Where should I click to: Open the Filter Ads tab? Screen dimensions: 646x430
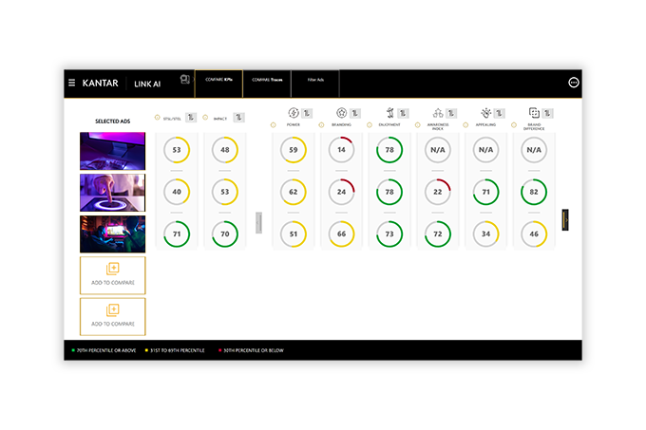(315, 81)
